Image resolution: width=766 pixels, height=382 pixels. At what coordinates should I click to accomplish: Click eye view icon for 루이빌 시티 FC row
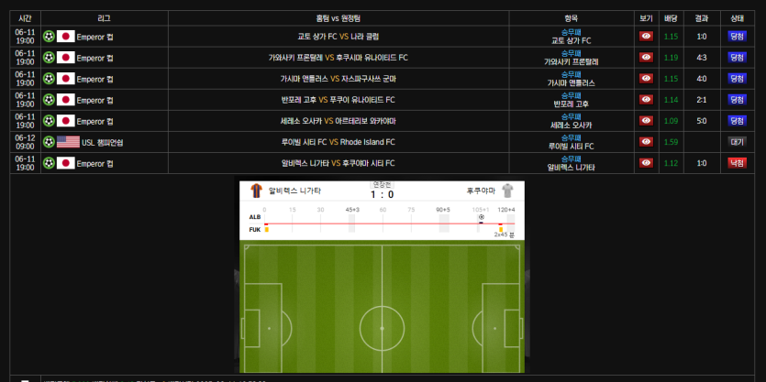tap(647, 142)
